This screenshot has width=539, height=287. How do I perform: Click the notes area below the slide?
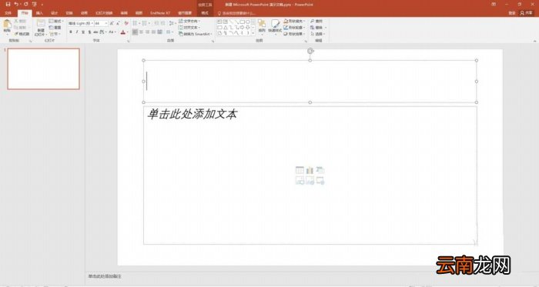(x=311, y=276)
